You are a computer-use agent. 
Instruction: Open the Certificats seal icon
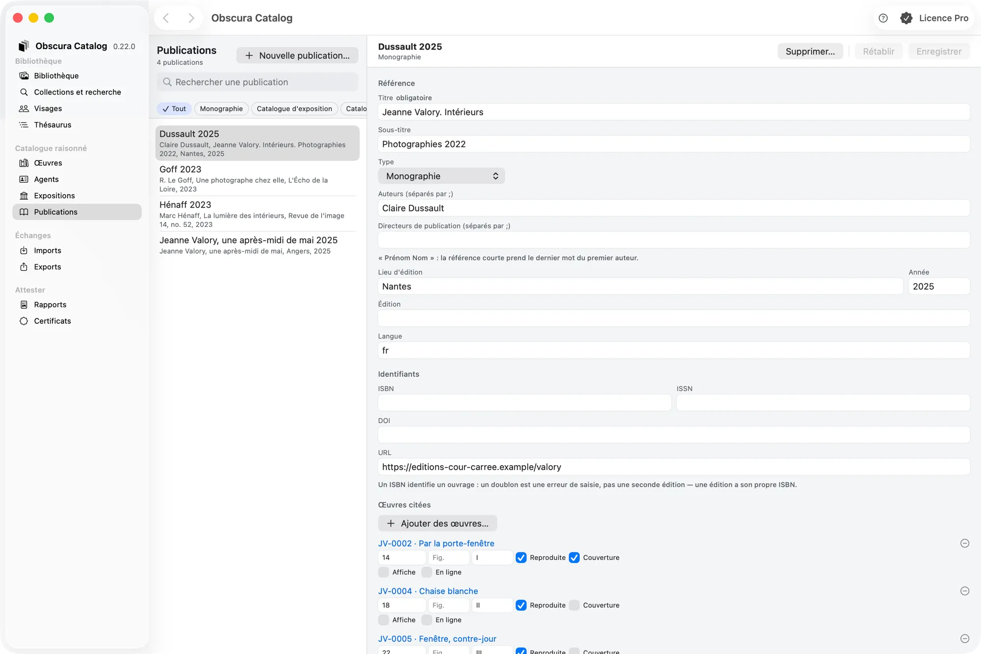pyautogui.click(x=24, y=321)
